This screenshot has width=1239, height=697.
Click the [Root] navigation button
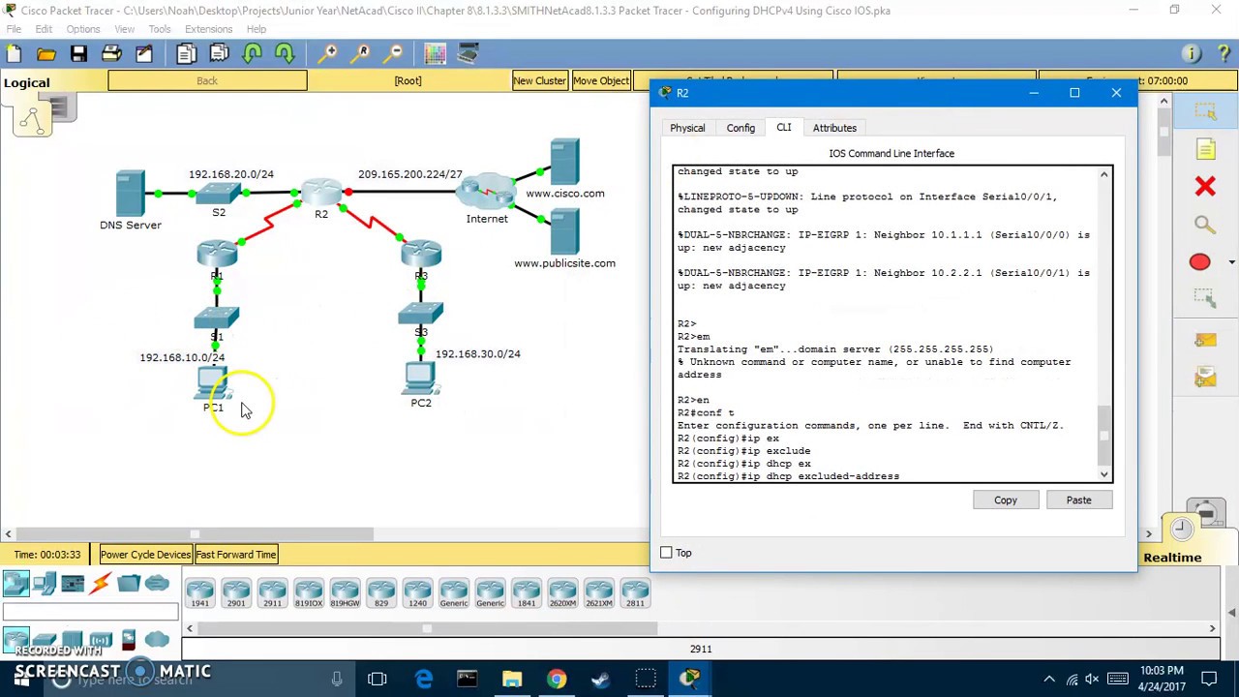(408, 81)
